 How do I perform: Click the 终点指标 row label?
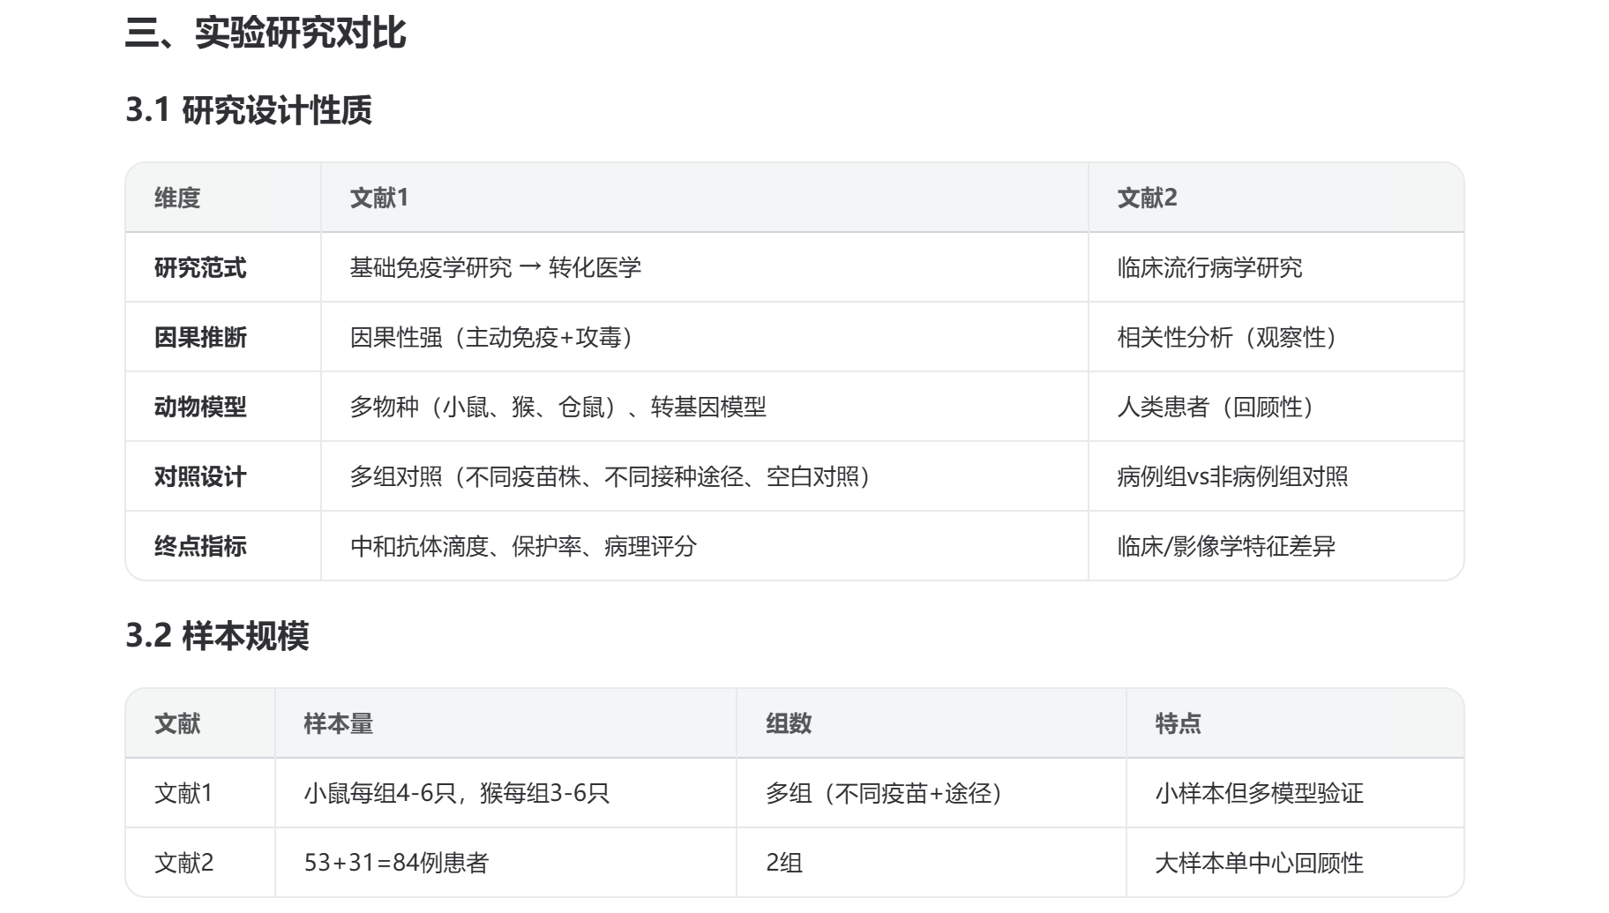click(200, 546)
